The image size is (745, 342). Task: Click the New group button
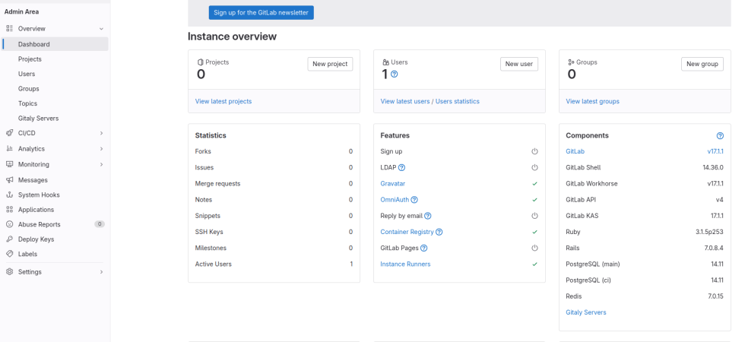tap(702, 64)
